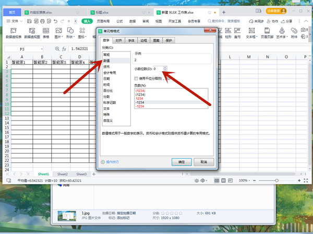Switch to the 对齐 tab in dialog
The height and width of the screenshot is (234, 313).
click(x=119, y=40)
